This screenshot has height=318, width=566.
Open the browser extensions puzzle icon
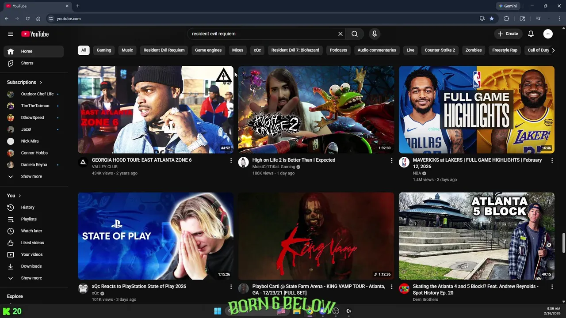507,19
